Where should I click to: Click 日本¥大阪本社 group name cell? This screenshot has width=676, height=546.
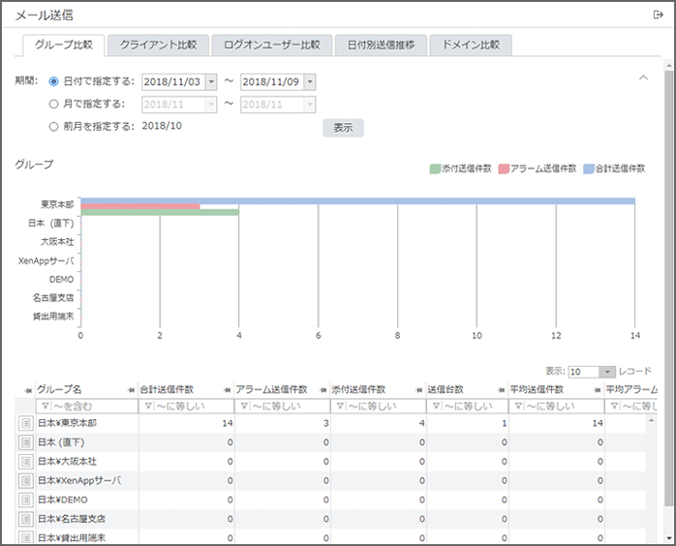tap(86, 462)
